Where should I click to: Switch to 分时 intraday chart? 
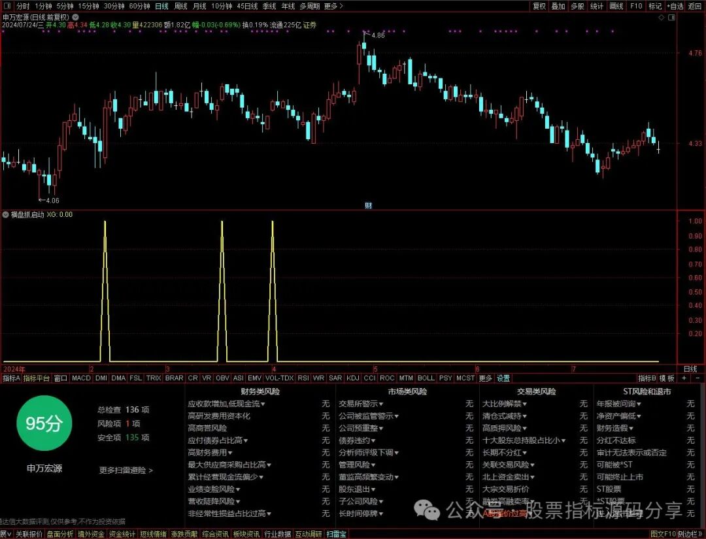(23, 6)
